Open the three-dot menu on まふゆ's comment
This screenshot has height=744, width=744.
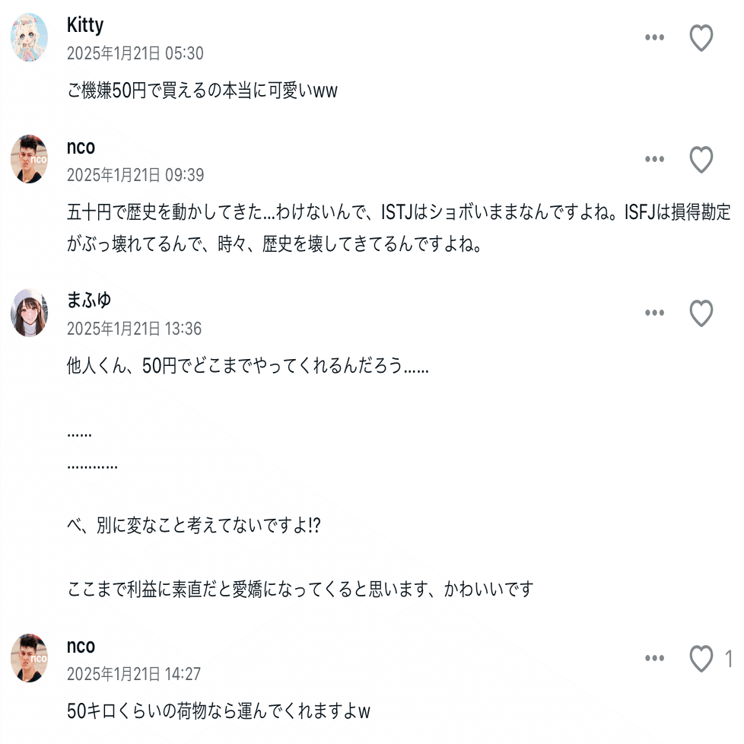(x=654, y=313)
